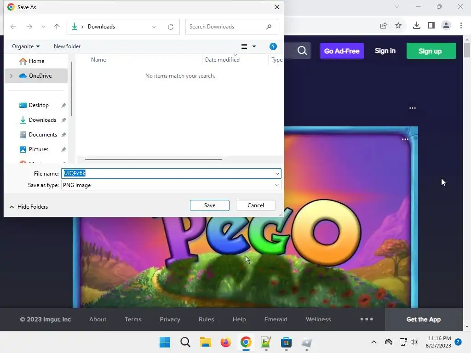
Task: Expand the OneDrive tree node
Action: point(11,76)
